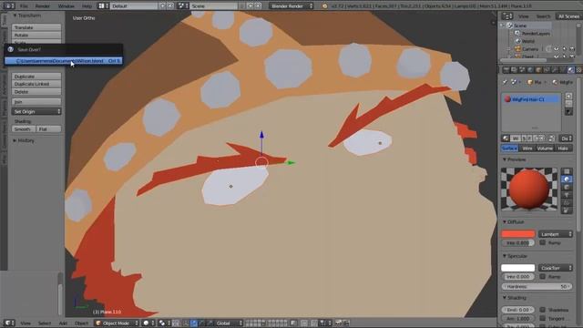Toggle Camera selectability arrow in outliner
The image size is (583, 328).
tap(565, 48)
